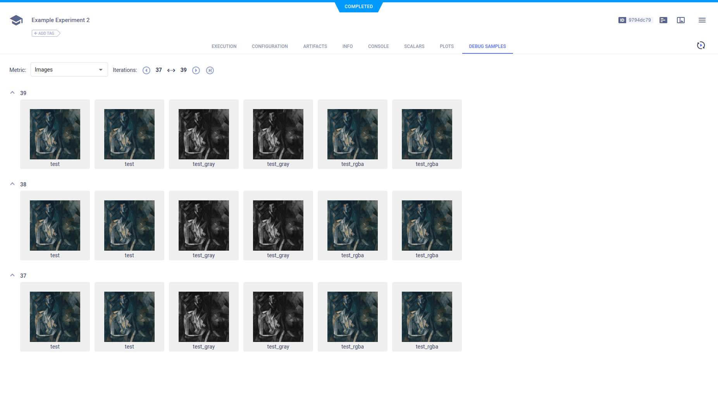Collapse iteration 37 group

point(12,275)
